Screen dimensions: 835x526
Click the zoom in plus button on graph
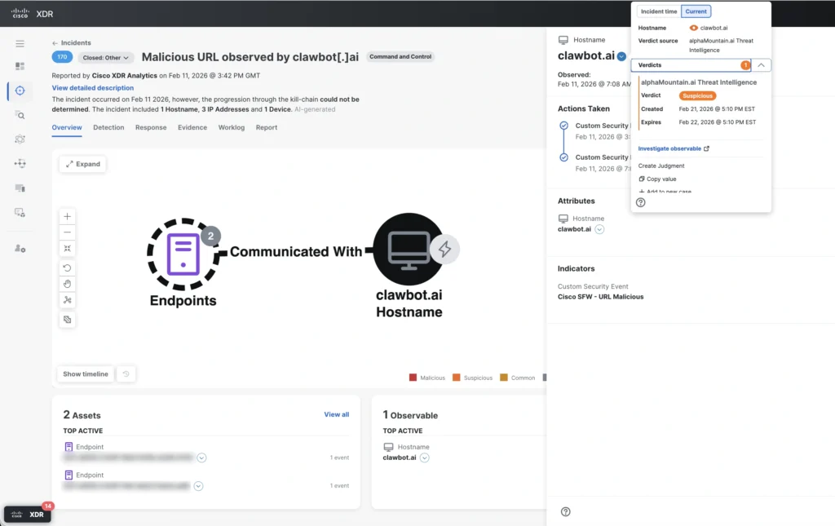point(68,217)
